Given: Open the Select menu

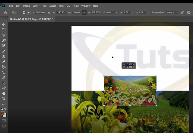Looking at the screenshot, I should click(53, 6).
